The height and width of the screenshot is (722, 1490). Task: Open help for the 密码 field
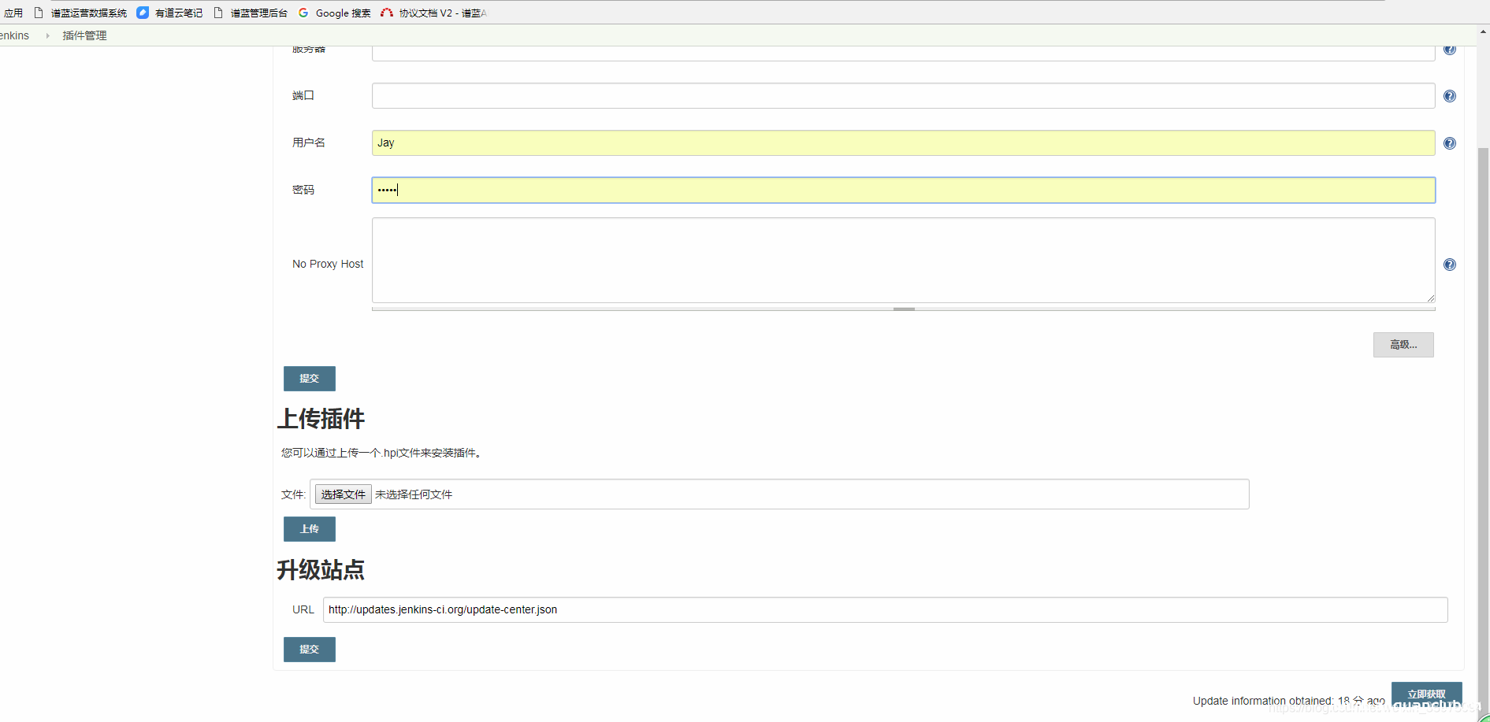tap(1450, 190)
